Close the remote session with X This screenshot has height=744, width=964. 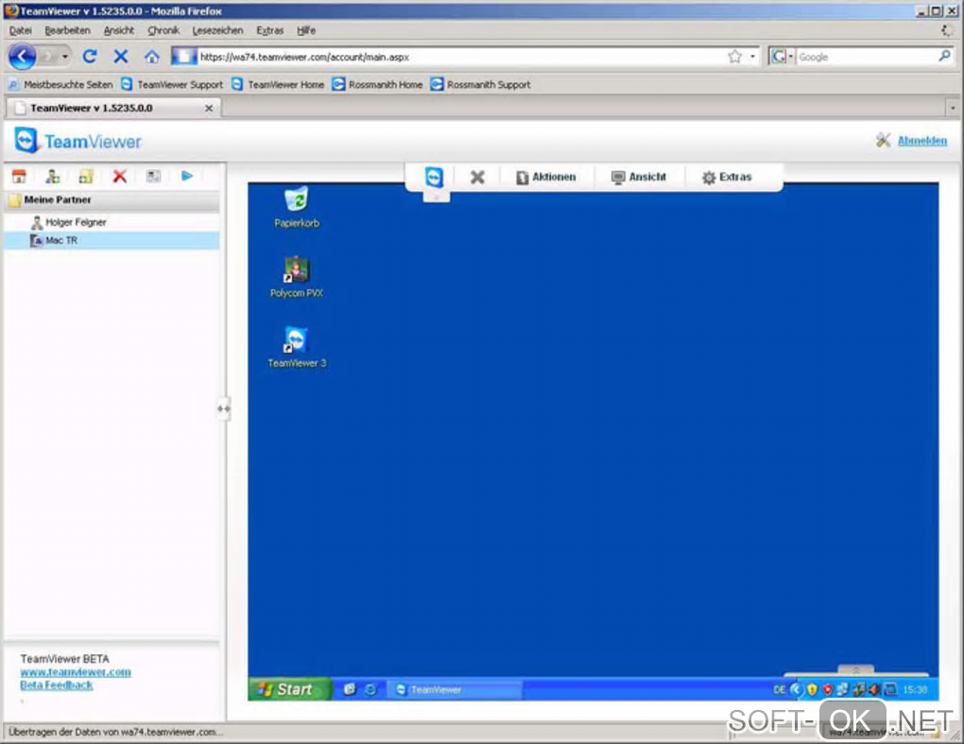tap(477, 177)
